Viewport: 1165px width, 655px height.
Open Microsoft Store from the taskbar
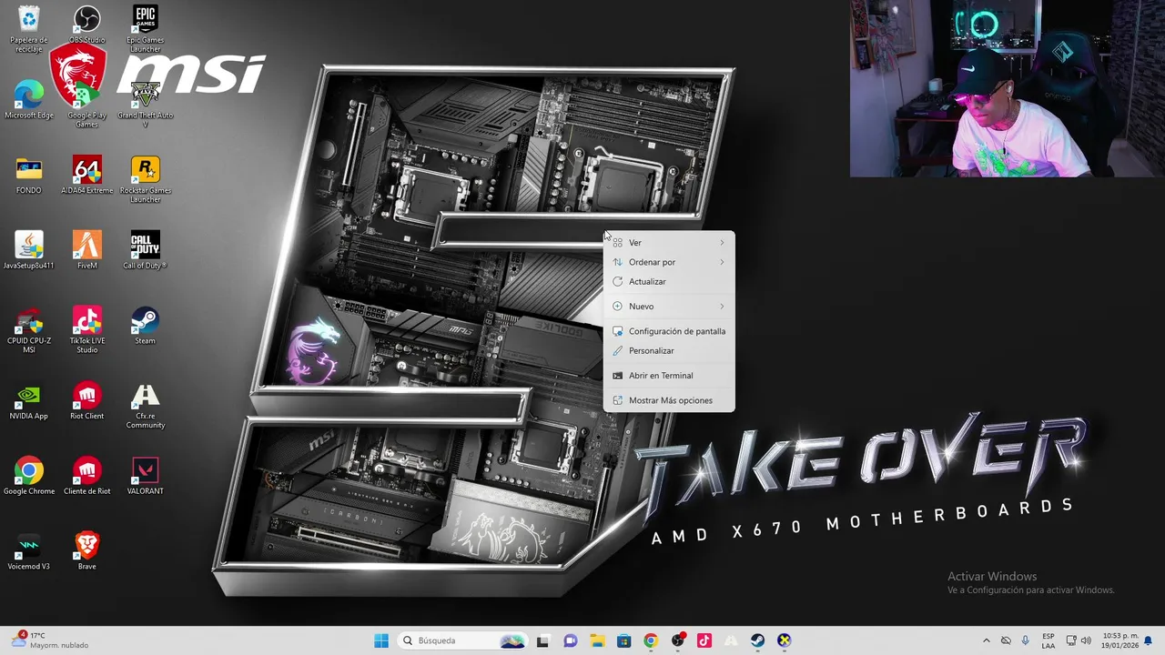[623, 640]
